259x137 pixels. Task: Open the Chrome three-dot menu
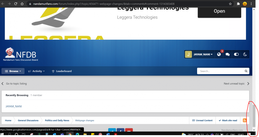[251, 4]
